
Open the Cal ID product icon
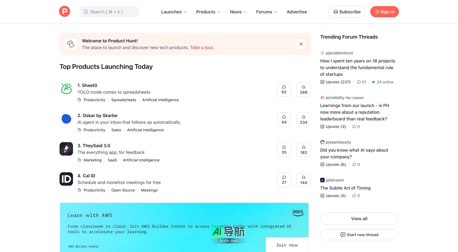pyautogui.click(x=66, y=179)
